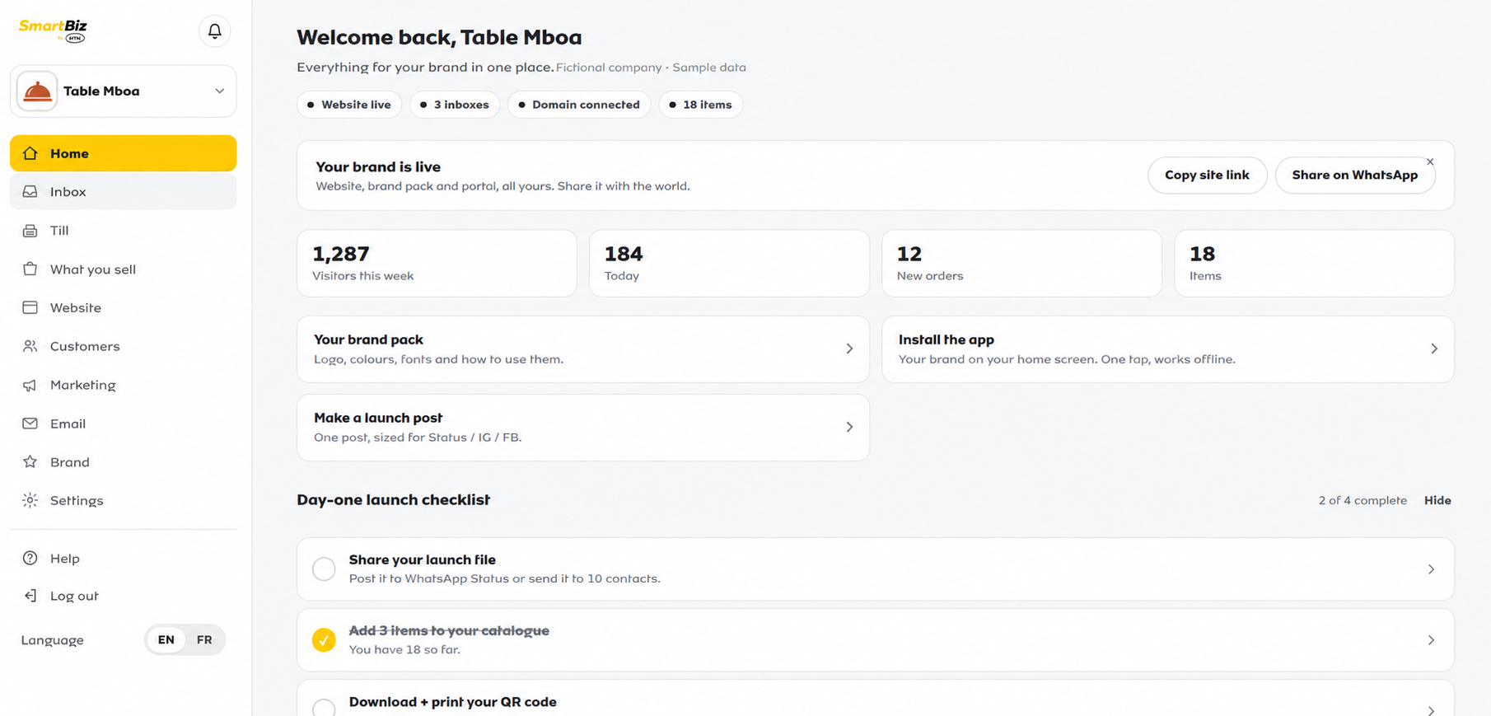Click the Inbox tray icon

point(30,192)
